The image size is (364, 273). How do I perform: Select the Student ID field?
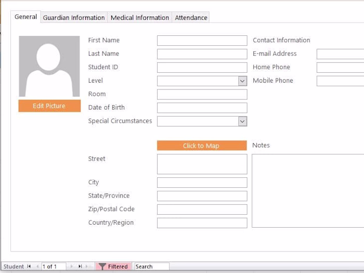coord(202,68)
